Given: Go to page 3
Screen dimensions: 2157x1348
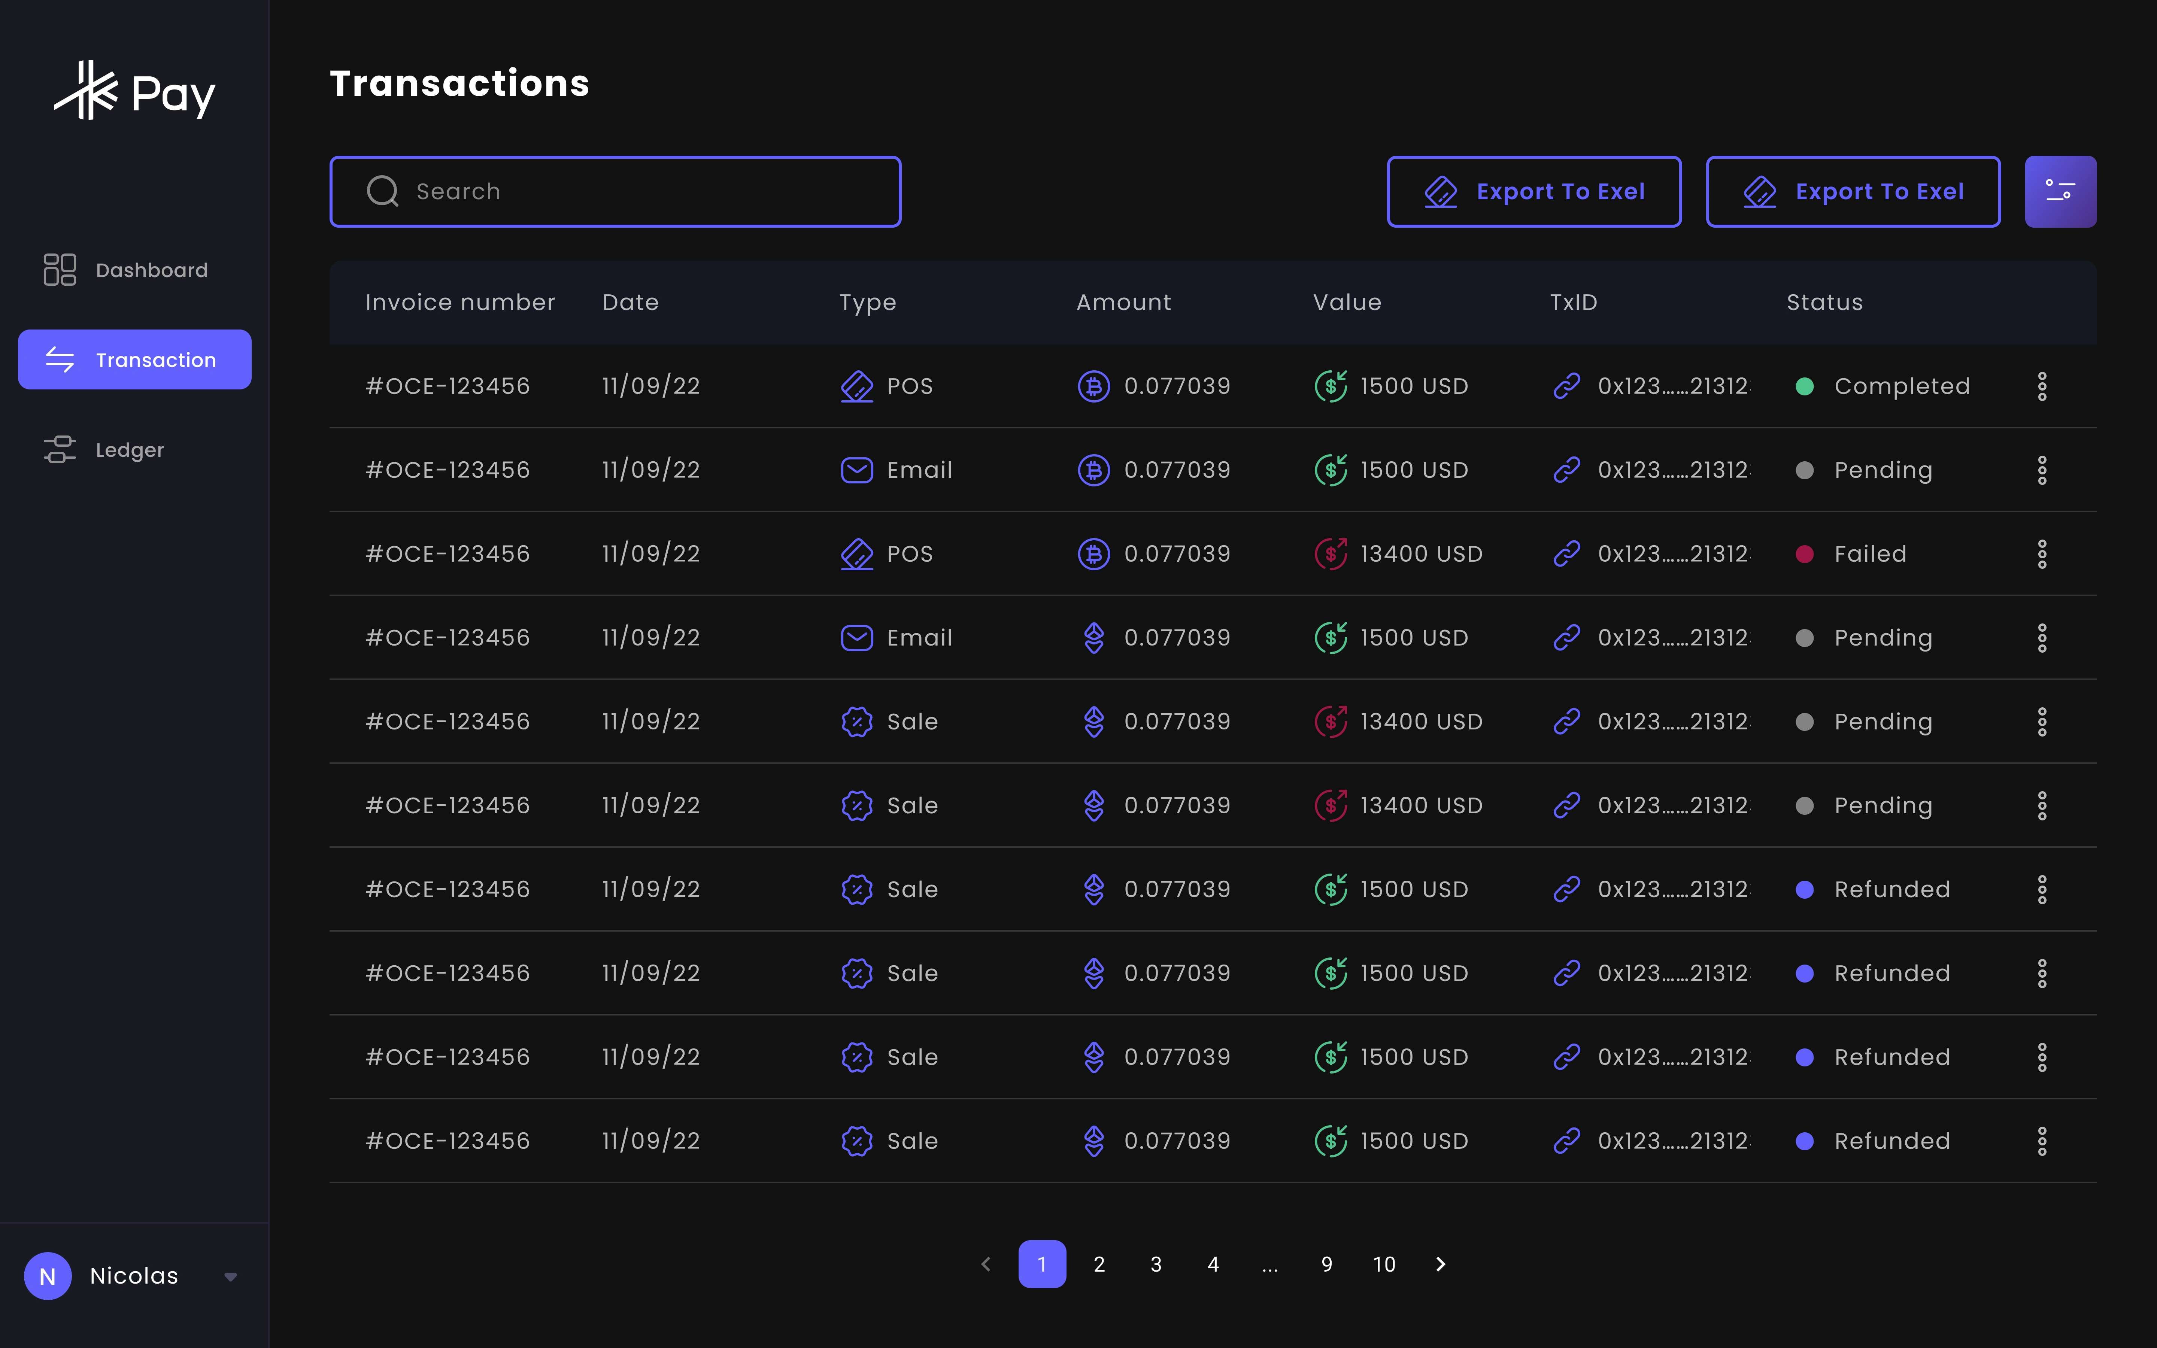Looking at the screenshot, I should (x=1156, y=1263).
